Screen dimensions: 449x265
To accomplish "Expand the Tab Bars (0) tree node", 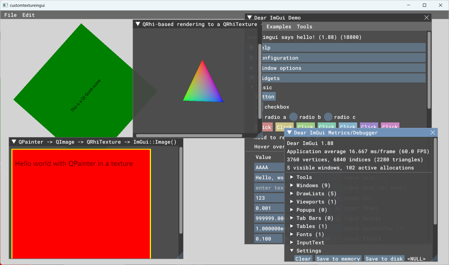I will pos(292,218).
